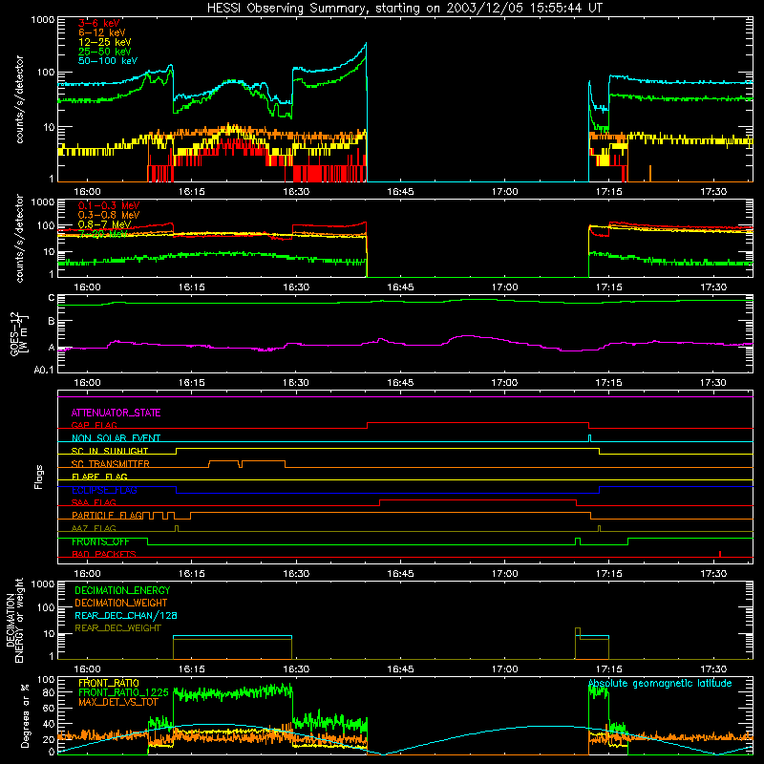Select the 12-25 keV legend label

(105, 42)
